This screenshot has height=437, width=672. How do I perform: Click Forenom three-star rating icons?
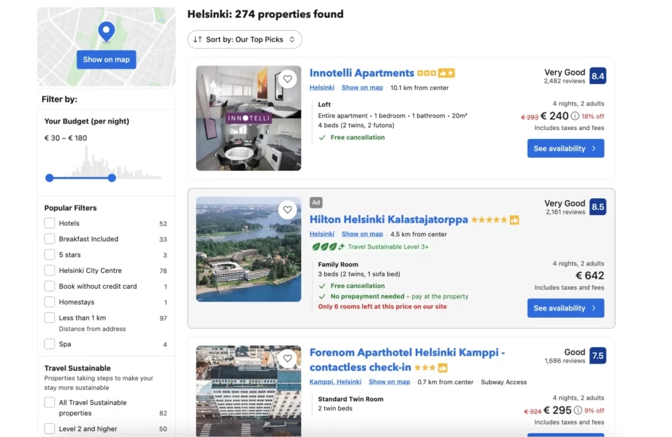(x=425, y=367)
